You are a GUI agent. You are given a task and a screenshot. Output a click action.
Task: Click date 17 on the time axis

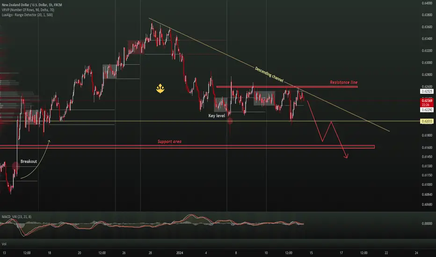pos(341,253)
